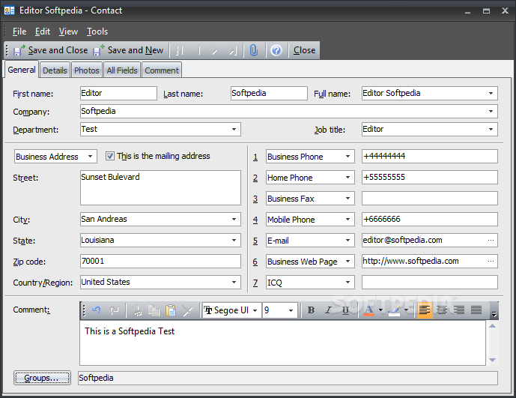Open help via the question mark icon
This screenshot has width=516, height=398.
(x=276, y=50)
